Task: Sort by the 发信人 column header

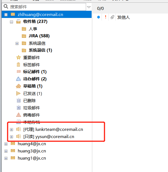Action: tap(123, 17)
